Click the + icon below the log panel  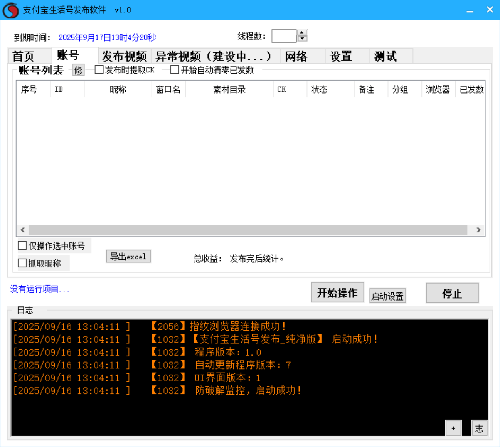pyautogui.click(x=453, y=428)
